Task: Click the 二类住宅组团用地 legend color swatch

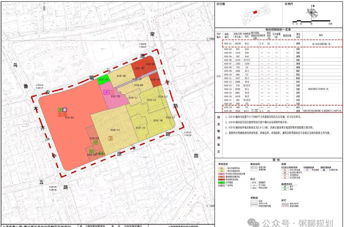Action: pos(221,171)
